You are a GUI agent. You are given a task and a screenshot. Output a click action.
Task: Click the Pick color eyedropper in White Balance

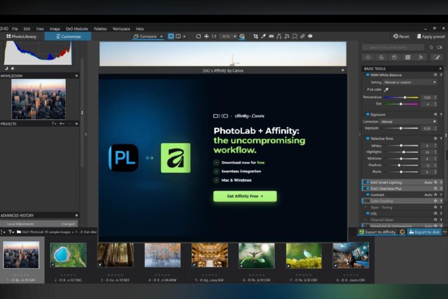(x=386, y=90)
